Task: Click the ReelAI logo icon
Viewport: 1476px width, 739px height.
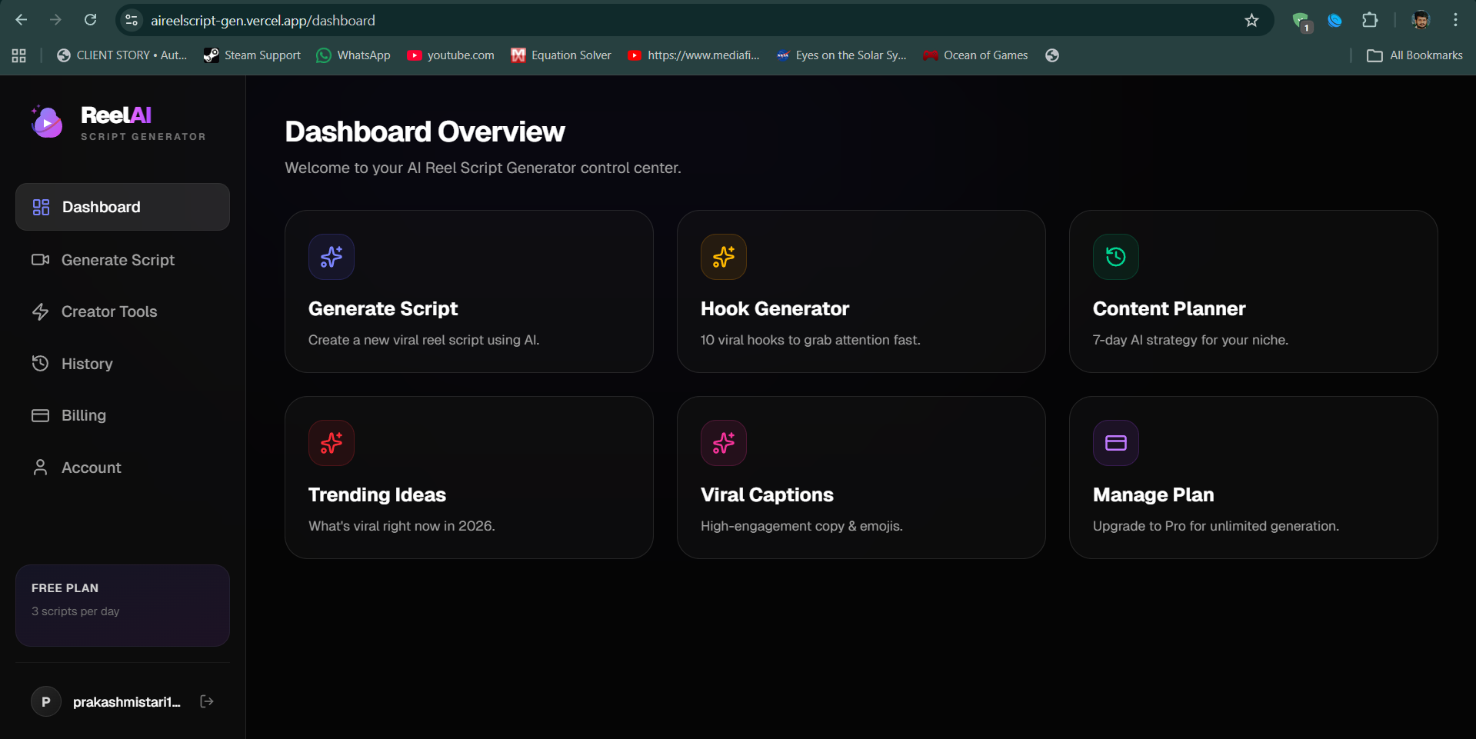Action: [x=46, y=122]
